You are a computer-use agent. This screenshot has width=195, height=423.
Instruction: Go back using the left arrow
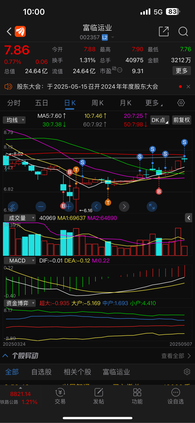[9, 32]
